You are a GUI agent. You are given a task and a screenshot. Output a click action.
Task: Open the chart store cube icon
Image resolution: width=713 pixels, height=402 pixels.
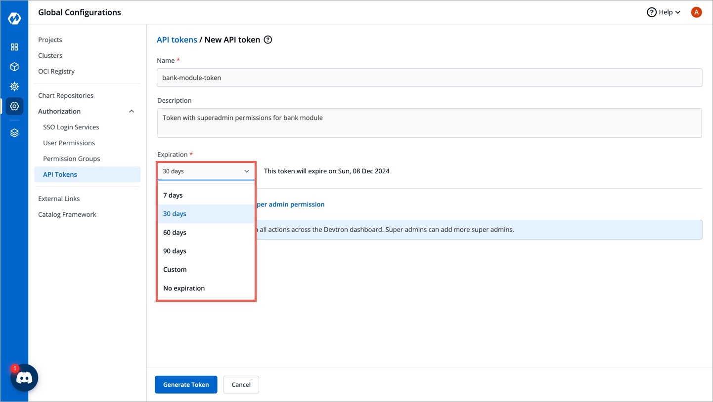[14, 67]
